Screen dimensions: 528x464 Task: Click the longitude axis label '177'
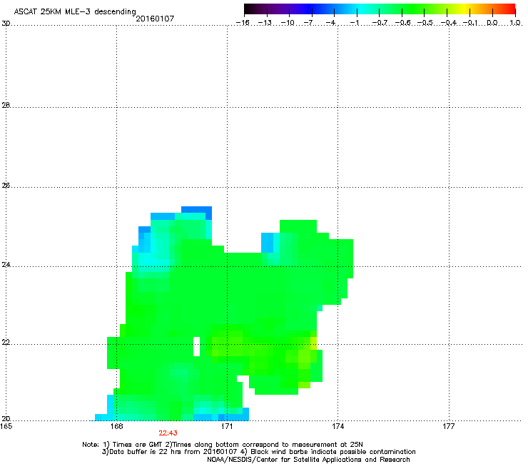click(x=449, y=426)
